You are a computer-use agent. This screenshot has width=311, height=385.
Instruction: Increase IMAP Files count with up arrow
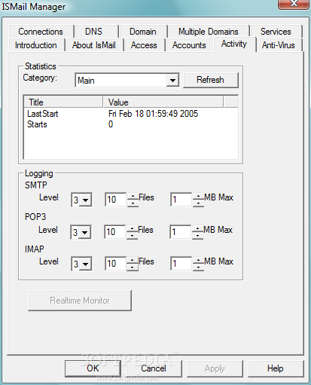pos(133,260)
